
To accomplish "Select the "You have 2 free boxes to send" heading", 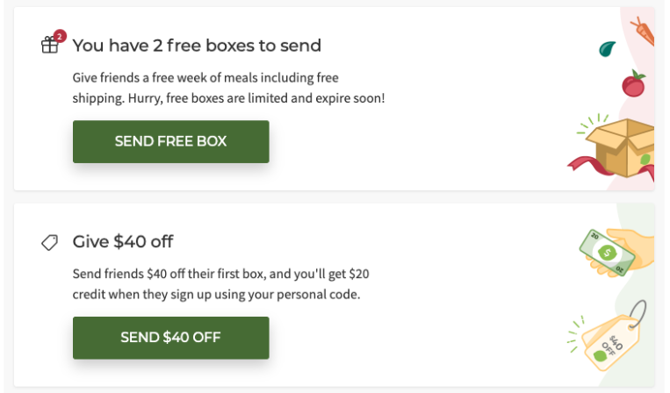I will tap(197, 45).
